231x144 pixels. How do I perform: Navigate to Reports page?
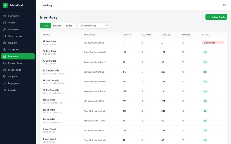(18, 90)
